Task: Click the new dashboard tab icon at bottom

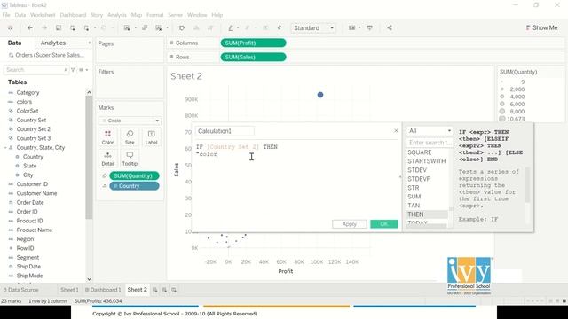Action: coord(164,290)
